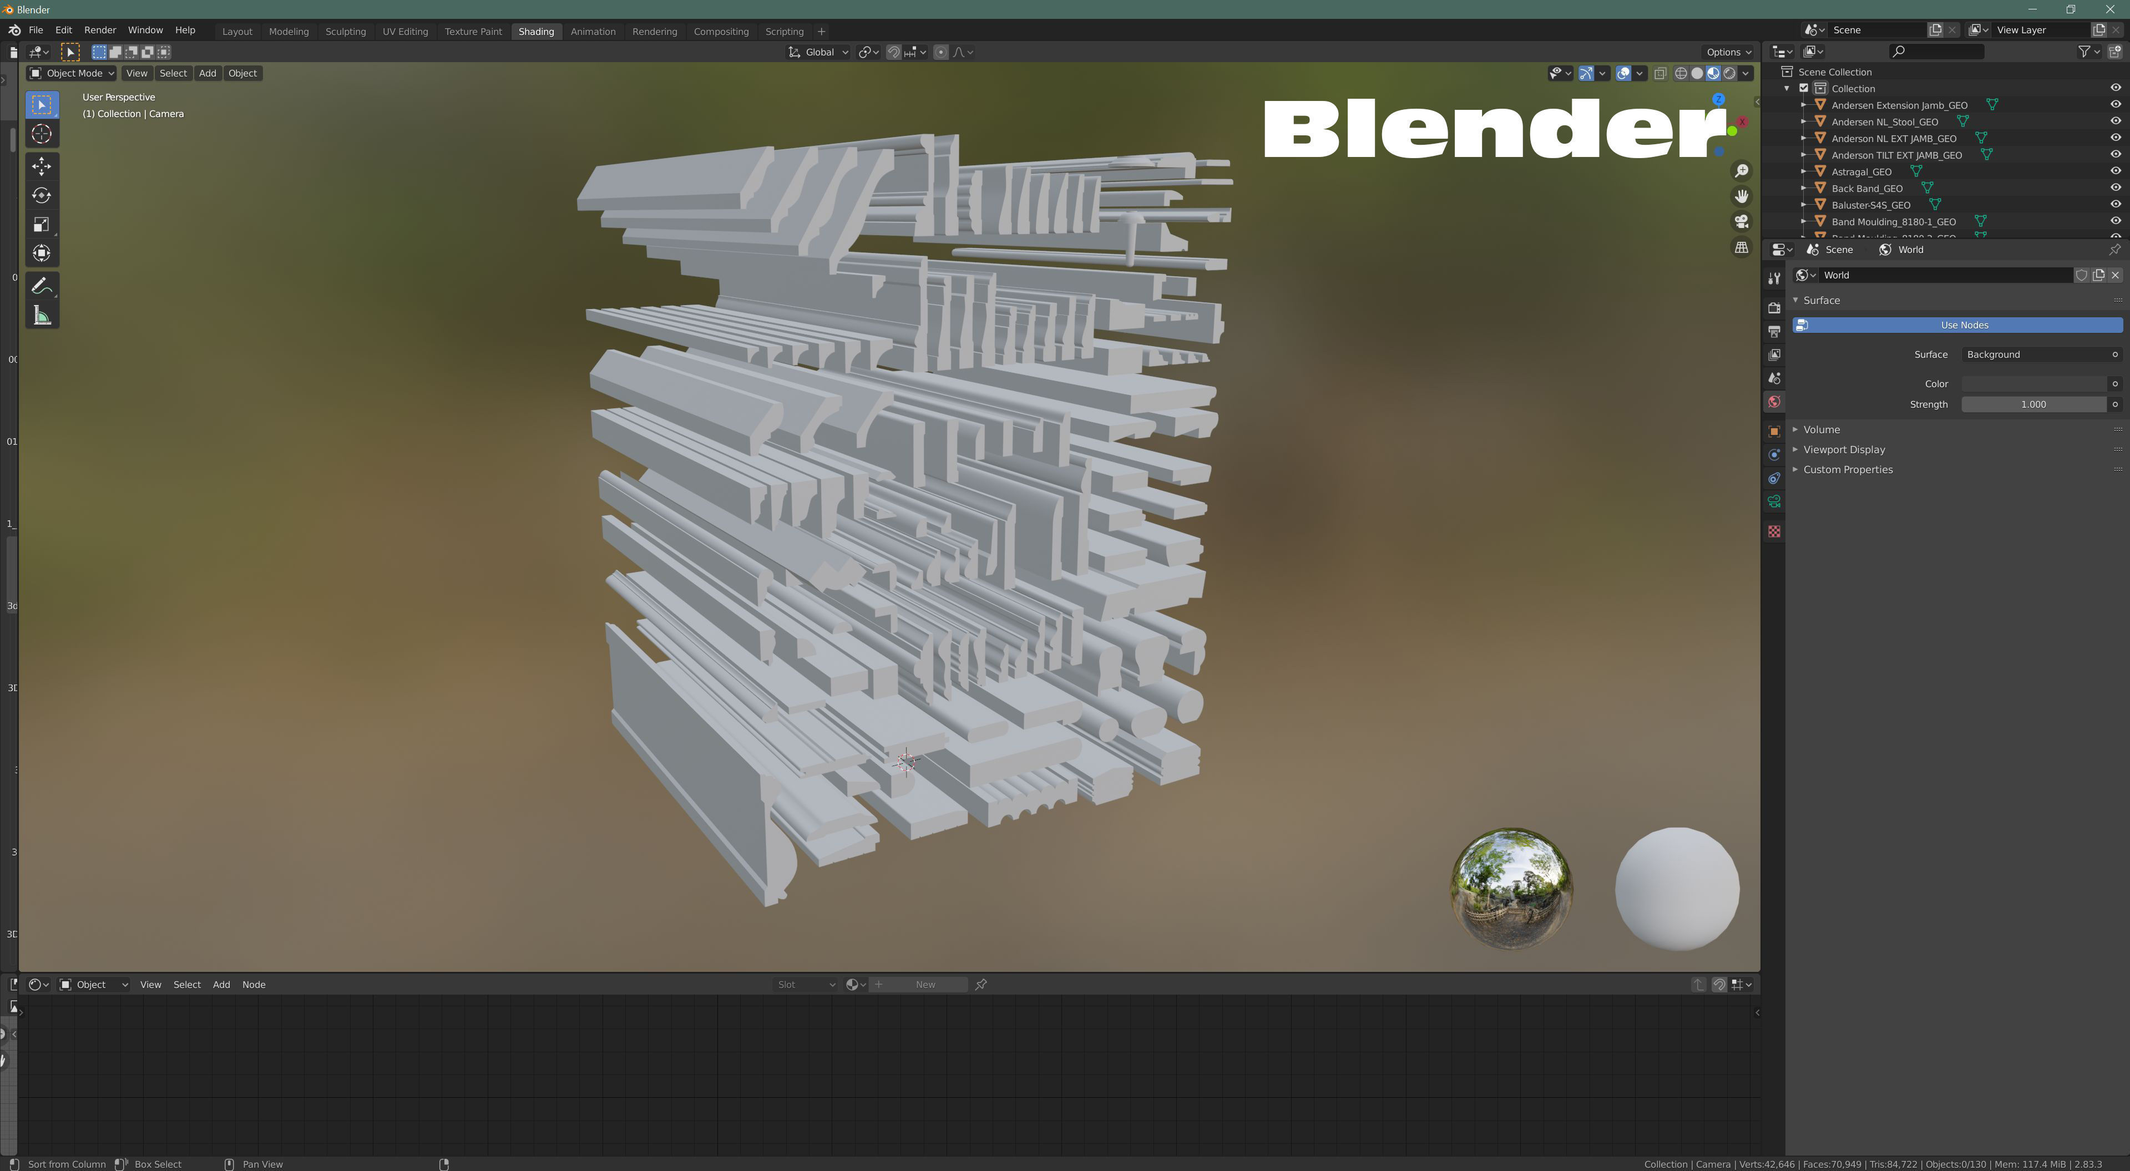The image size is (2130, 1171).
Task: Open the Object Data camera properties tab
Action: tap(1774, 502)
